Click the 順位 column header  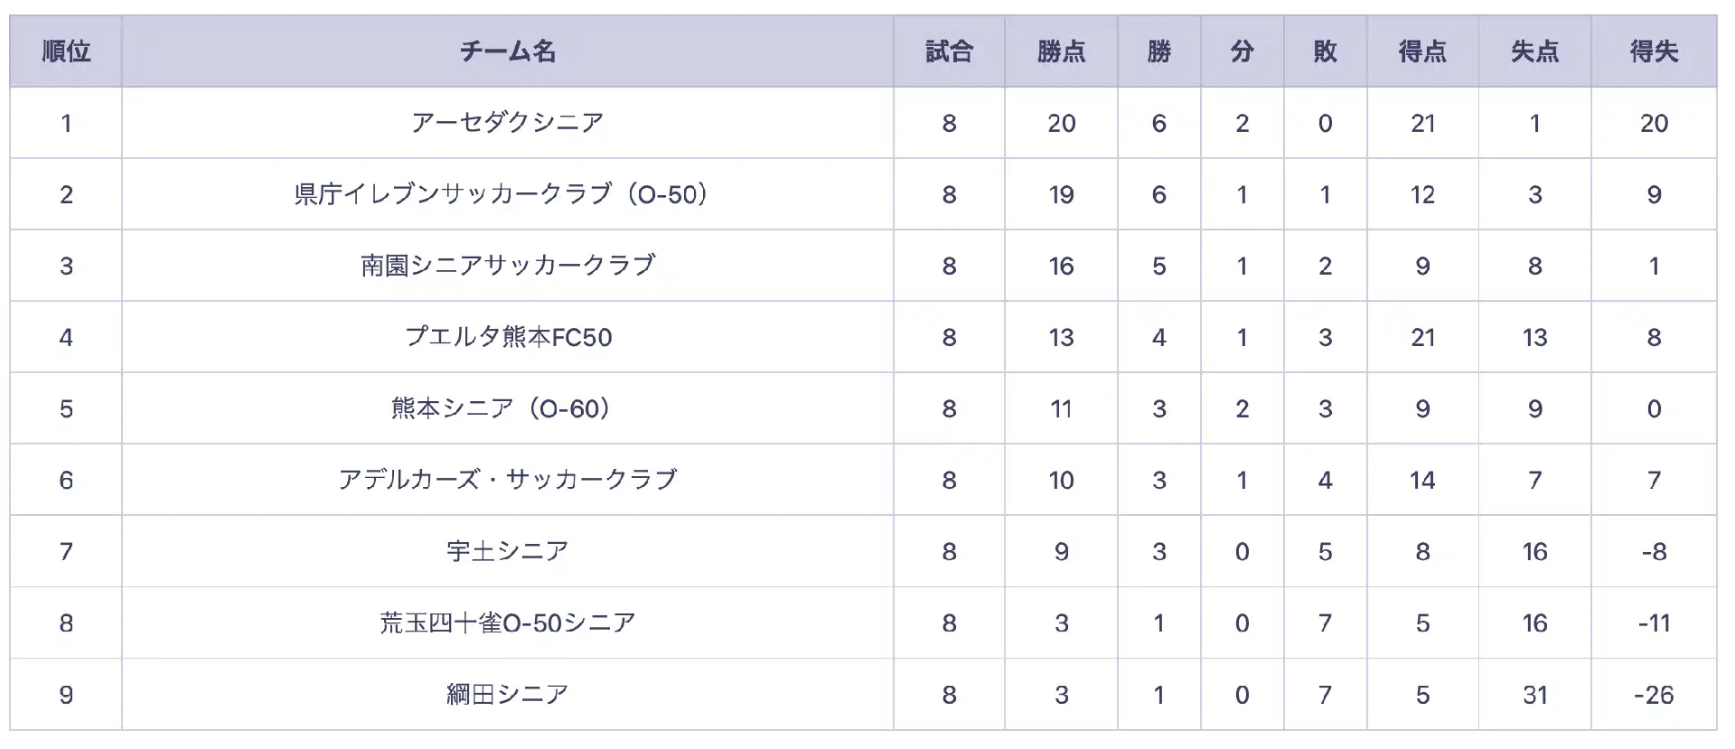[66, 51]
